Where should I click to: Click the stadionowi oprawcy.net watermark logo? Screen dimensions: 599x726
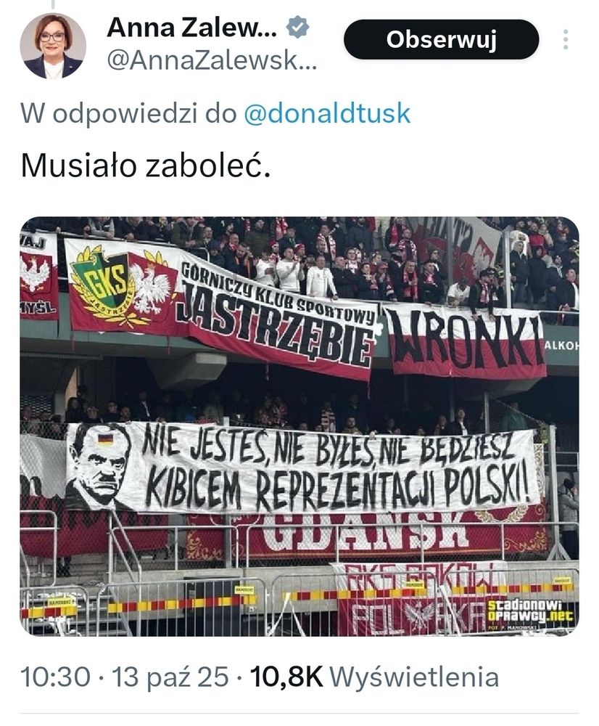[530, 613]
